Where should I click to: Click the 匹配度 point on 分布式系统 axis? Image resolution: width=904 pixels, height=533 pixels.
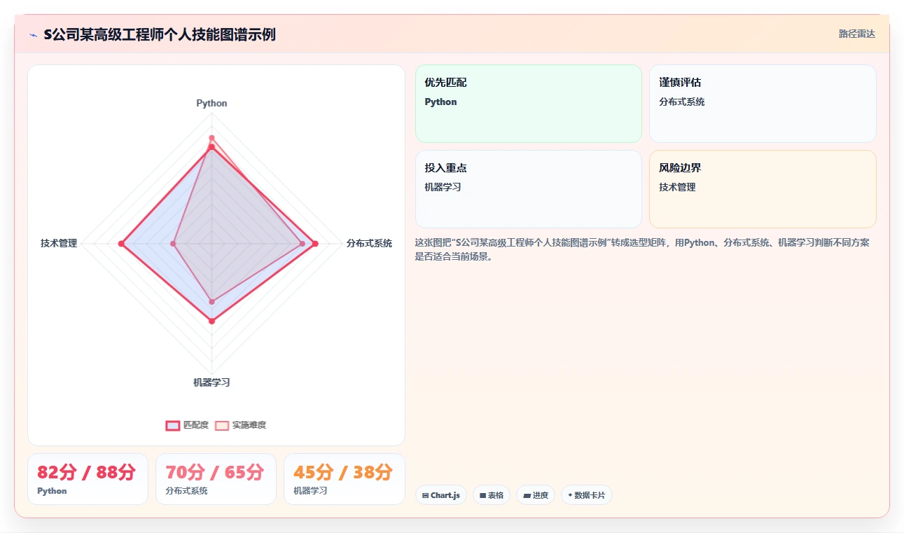click(315, 244)
